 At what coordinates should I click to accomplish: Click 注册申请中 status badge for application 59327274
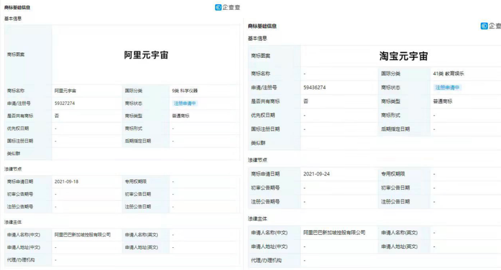(x=185, y=103)
